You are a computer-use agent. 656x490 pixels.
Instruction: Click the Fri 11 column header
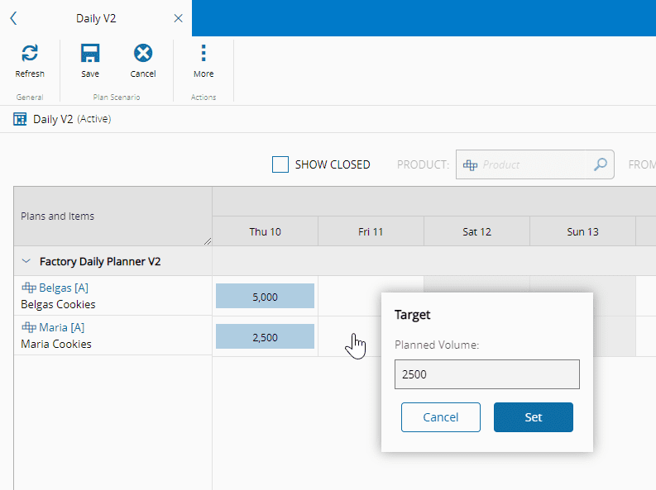371,231
